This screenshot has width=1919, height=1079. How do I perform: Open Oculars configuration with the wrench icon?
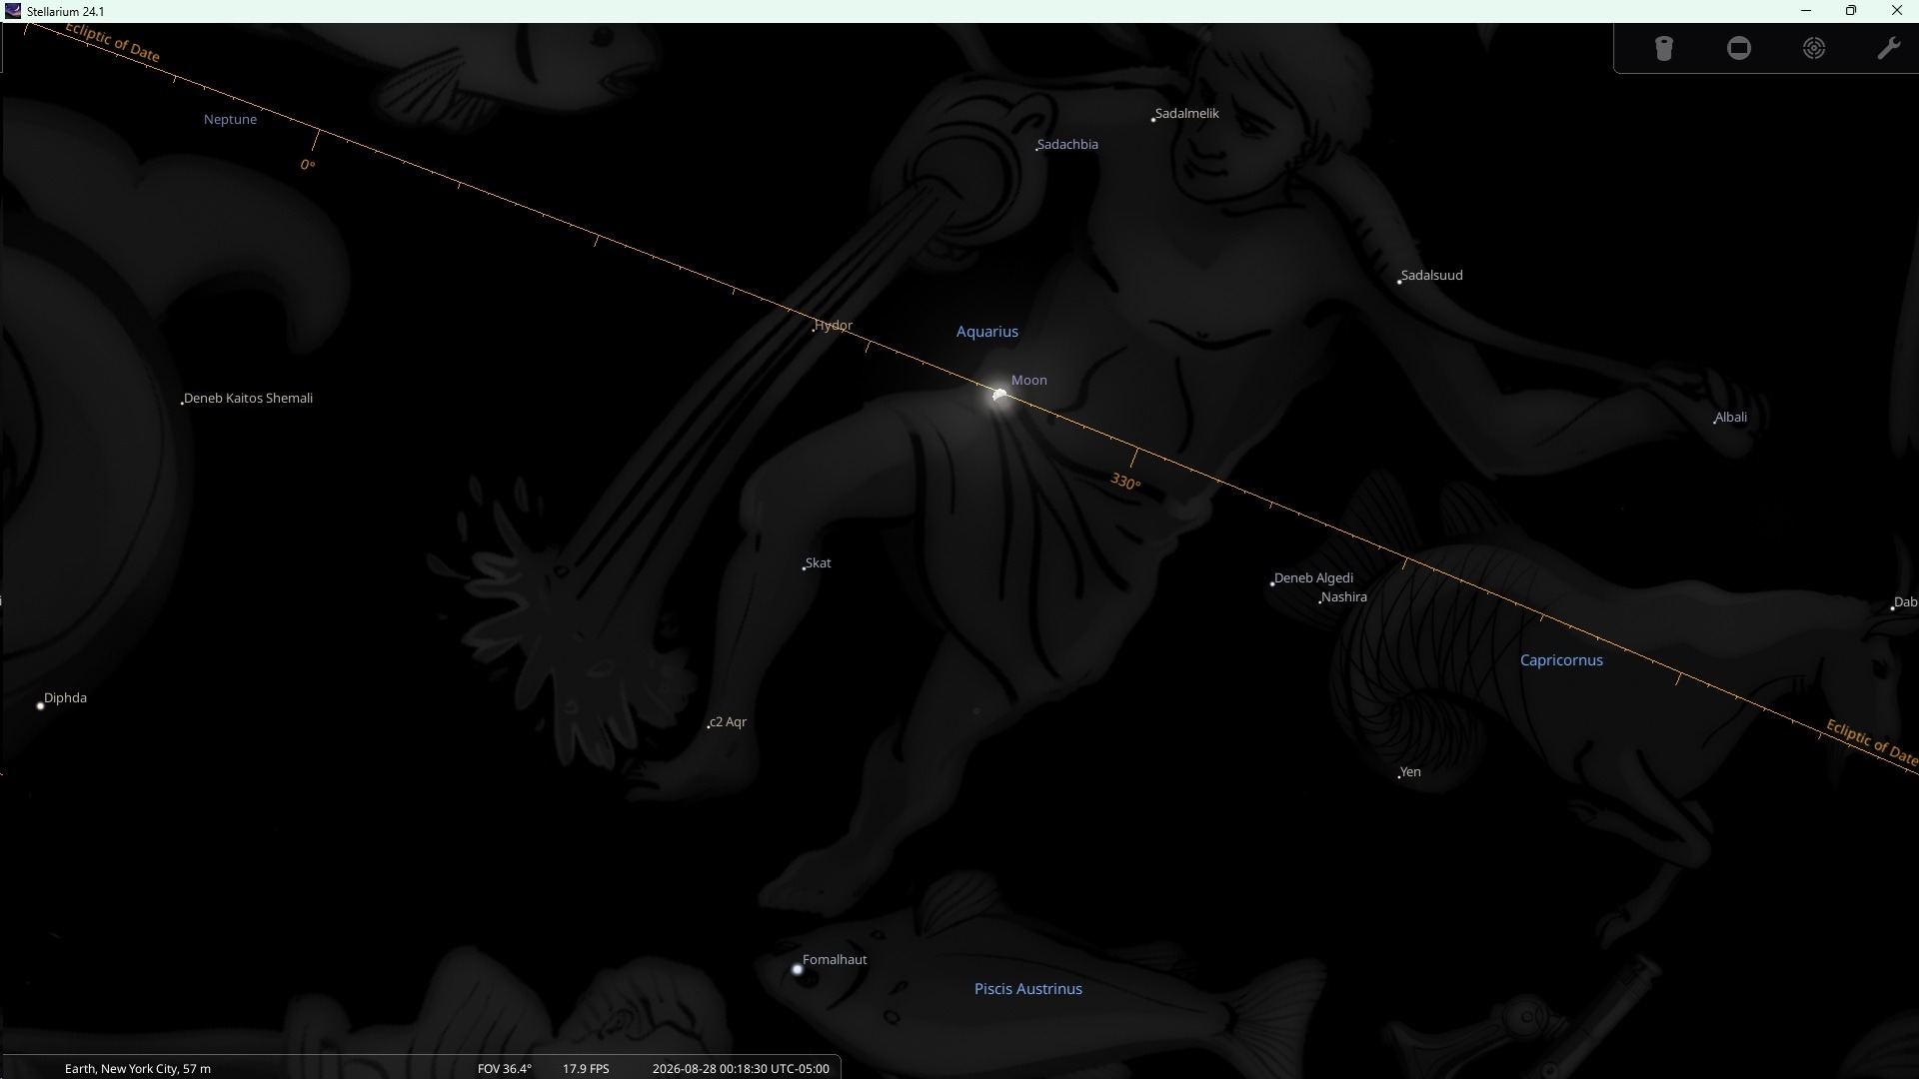click(1889, 49)
